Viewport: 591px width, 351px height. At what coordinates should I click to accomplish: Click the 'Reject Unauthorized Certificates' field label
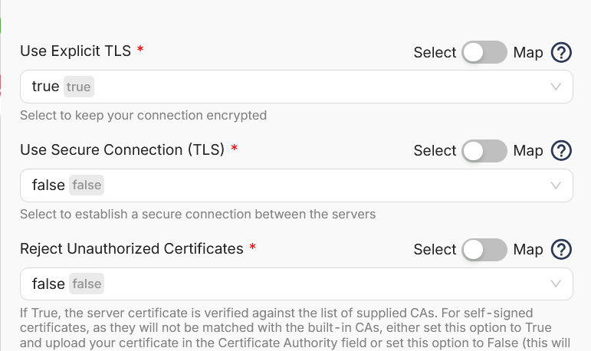coord(132,249)
